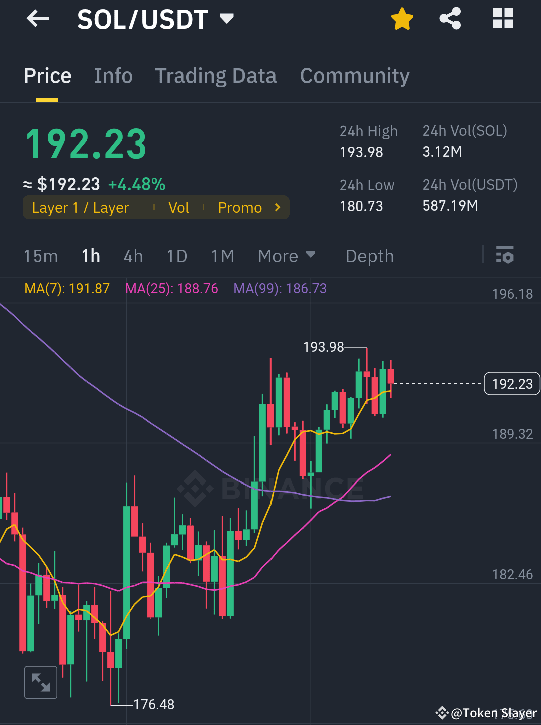Switch to the 4h timeframe
Screen dimensions: 541x725
133,256
